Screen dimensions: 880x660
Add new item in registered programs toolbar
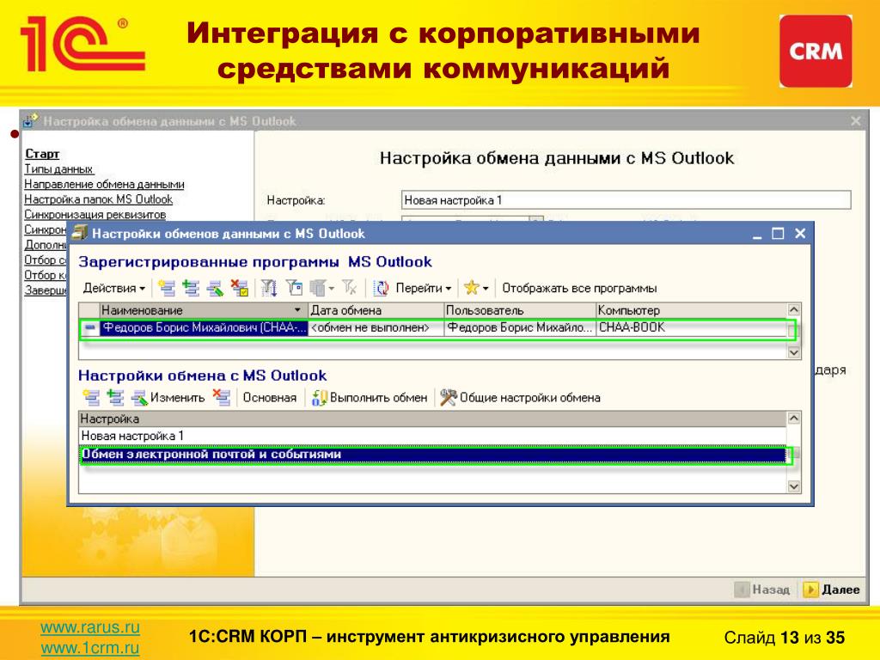(166, 288)
